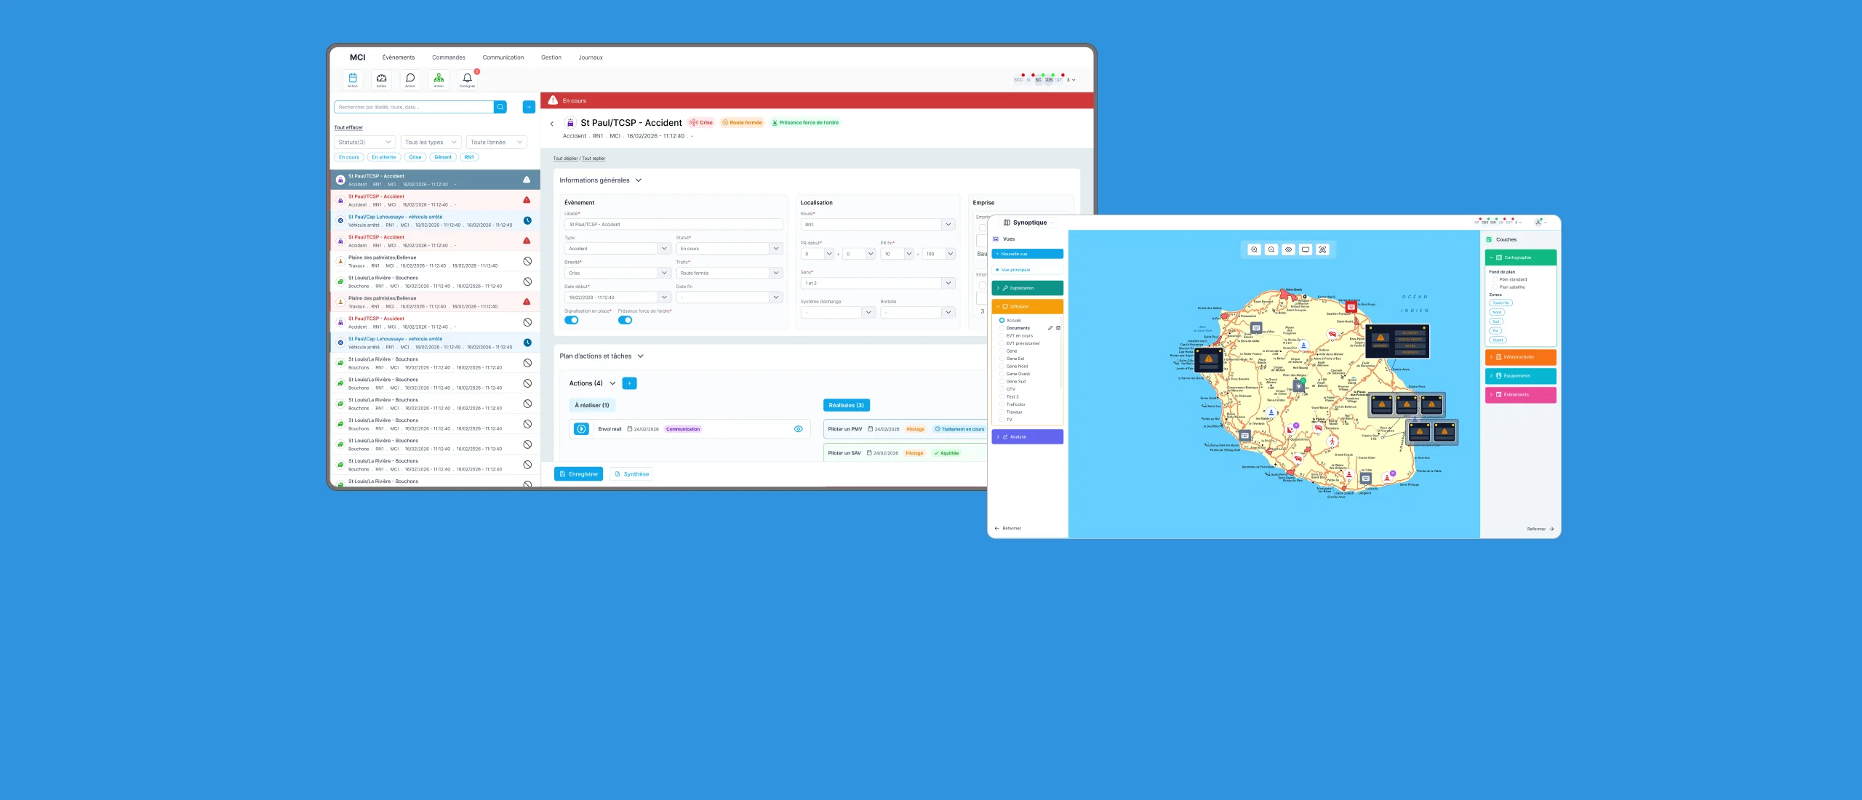The image size is (1862, 800).
Task: Open the Journaux menu
Action: point(591,57)
